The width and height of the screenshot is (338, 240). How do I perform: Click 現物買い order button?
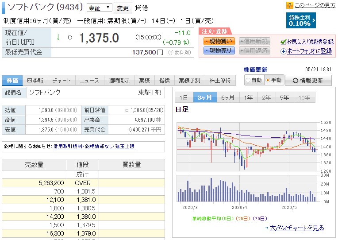tap(219, 41)
